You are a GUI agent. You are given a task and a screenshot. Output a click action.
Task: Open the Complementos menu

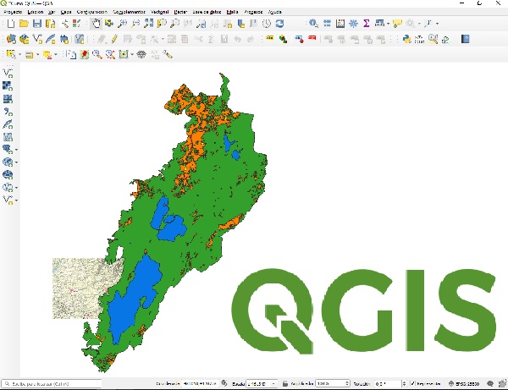pos(129,12)
